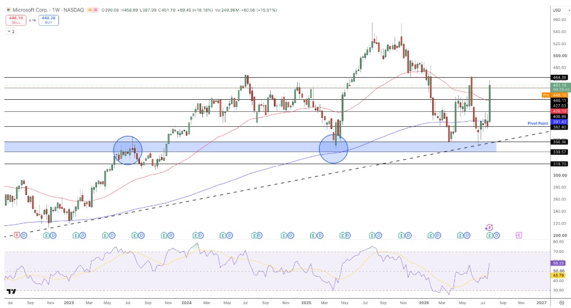Screen dimensions: 571x308
Task: Click the 2023 label on time axis
Action: click(x=69, y=302)
